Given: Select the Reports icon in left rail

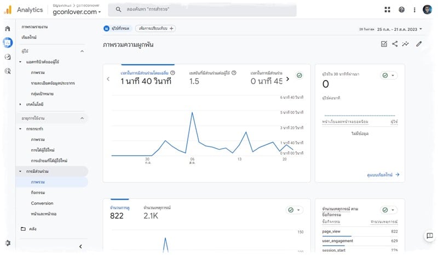Looking at the screenshot, I should [8, 43].
